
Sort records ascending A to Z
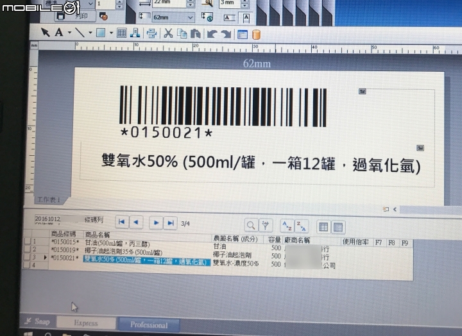[x=287, y=226]
